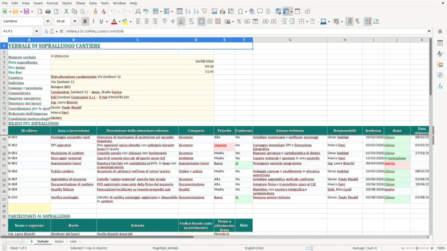This screenshot has width=447, height=251.
Task: Open font color dropdown arrow
Action: [120, 22]
